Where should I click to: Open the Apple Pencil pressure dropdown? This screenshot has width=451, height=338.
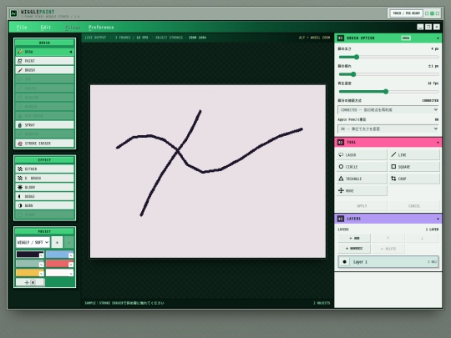click(388, 129)
